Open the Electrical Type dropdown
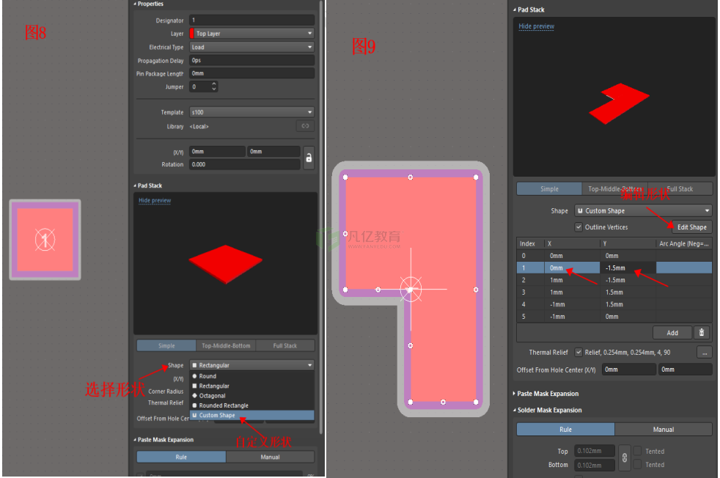The width and height of the screenshot is (720, 478). tap(251, 47)
